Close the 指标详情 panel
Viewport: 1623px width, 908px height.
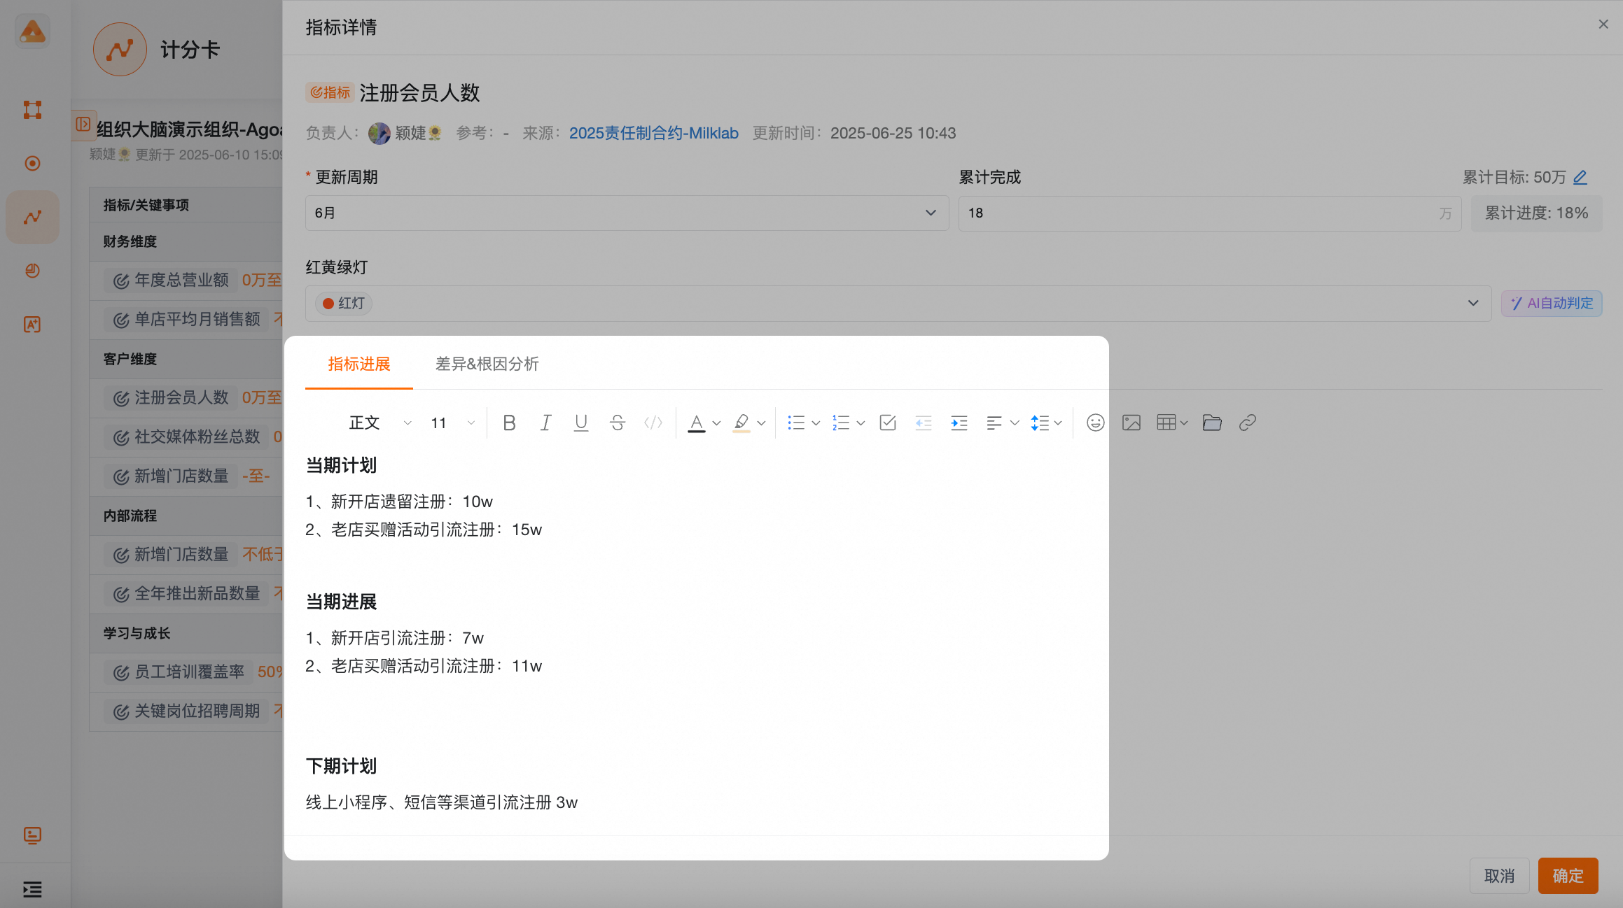point(1603,24)
